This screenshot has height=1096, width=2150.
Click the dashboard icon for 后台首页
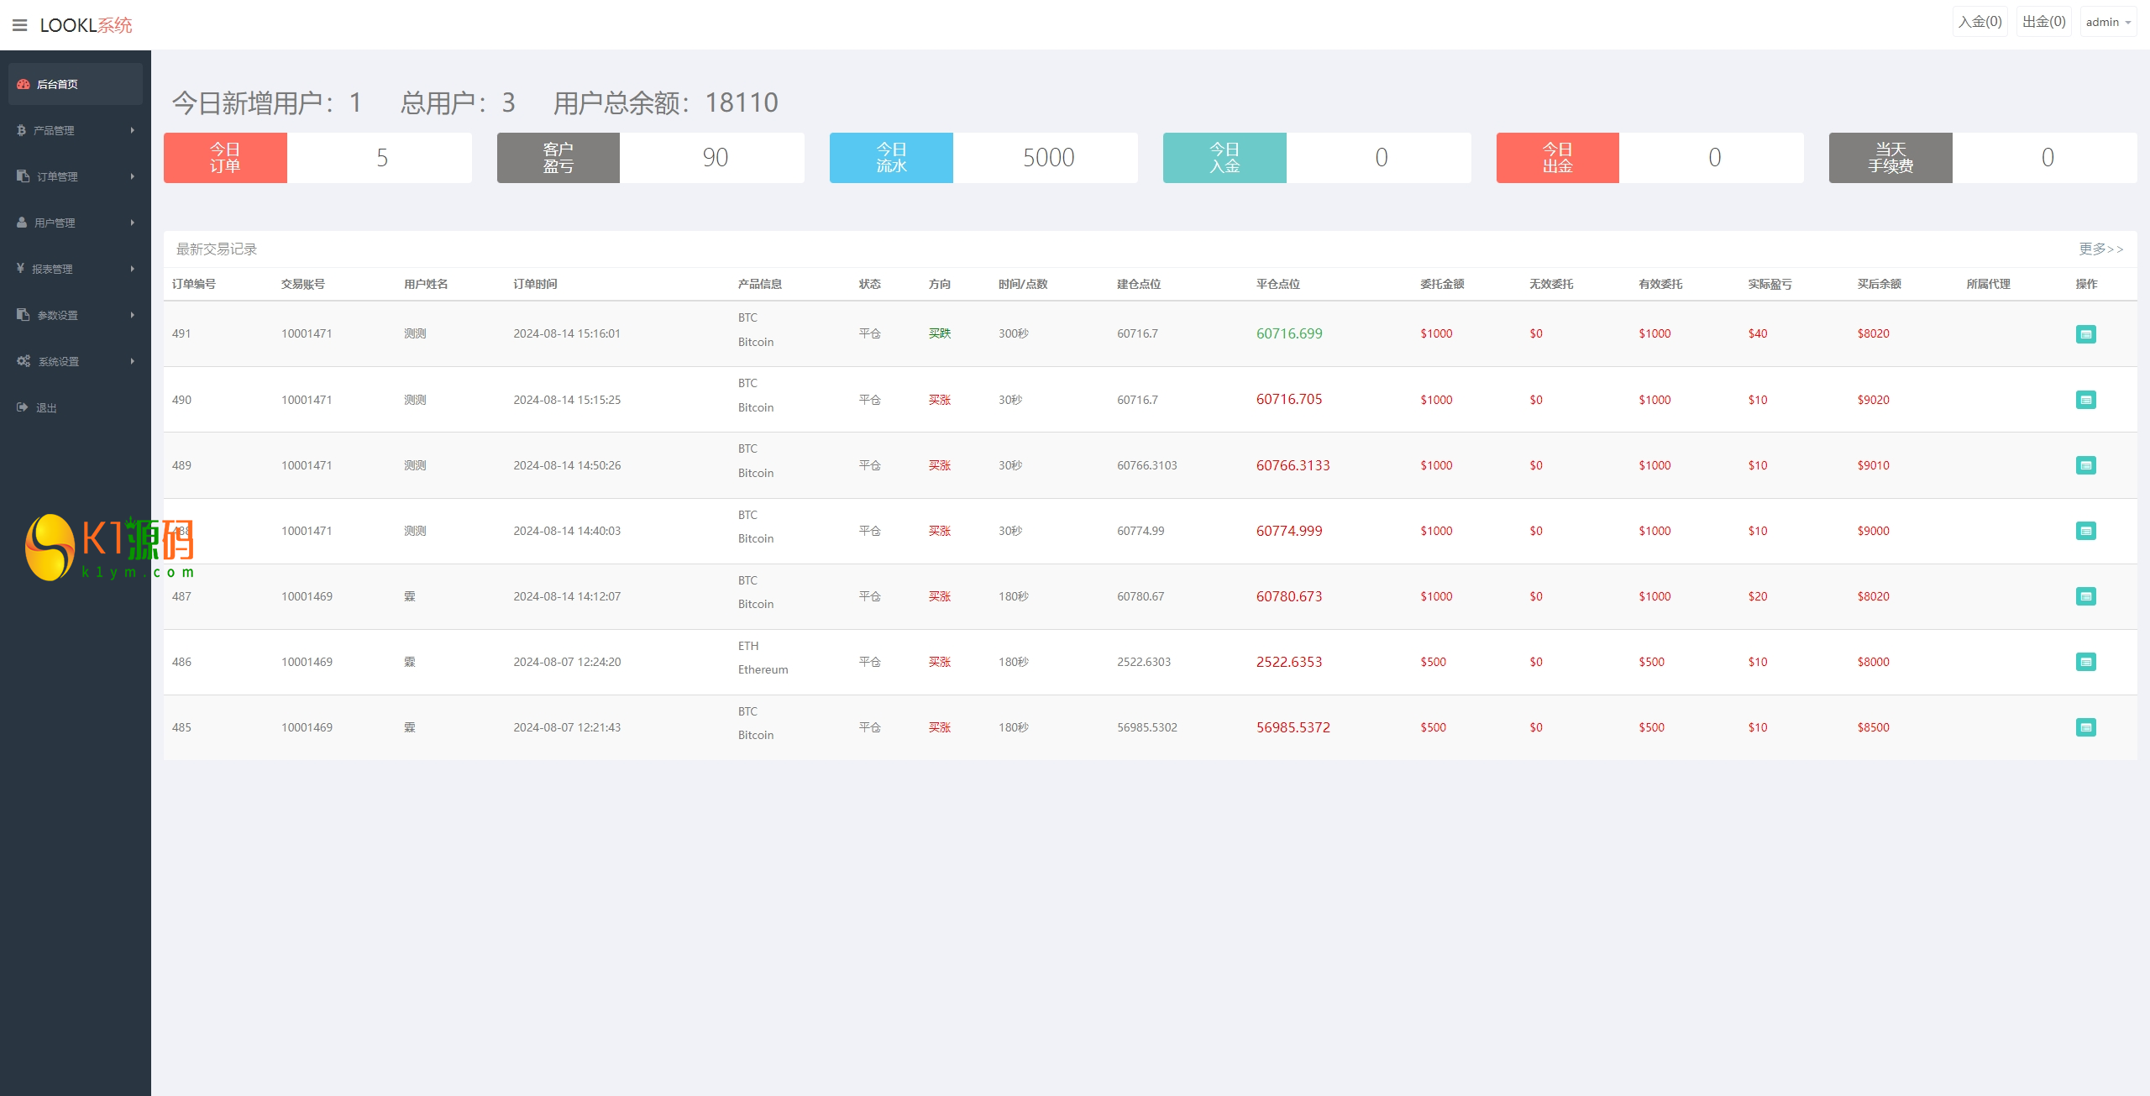(24, 84)
